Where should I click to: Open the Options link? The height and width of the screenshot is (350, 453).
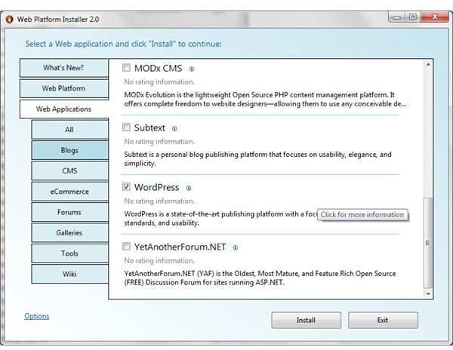pos(37,316)
